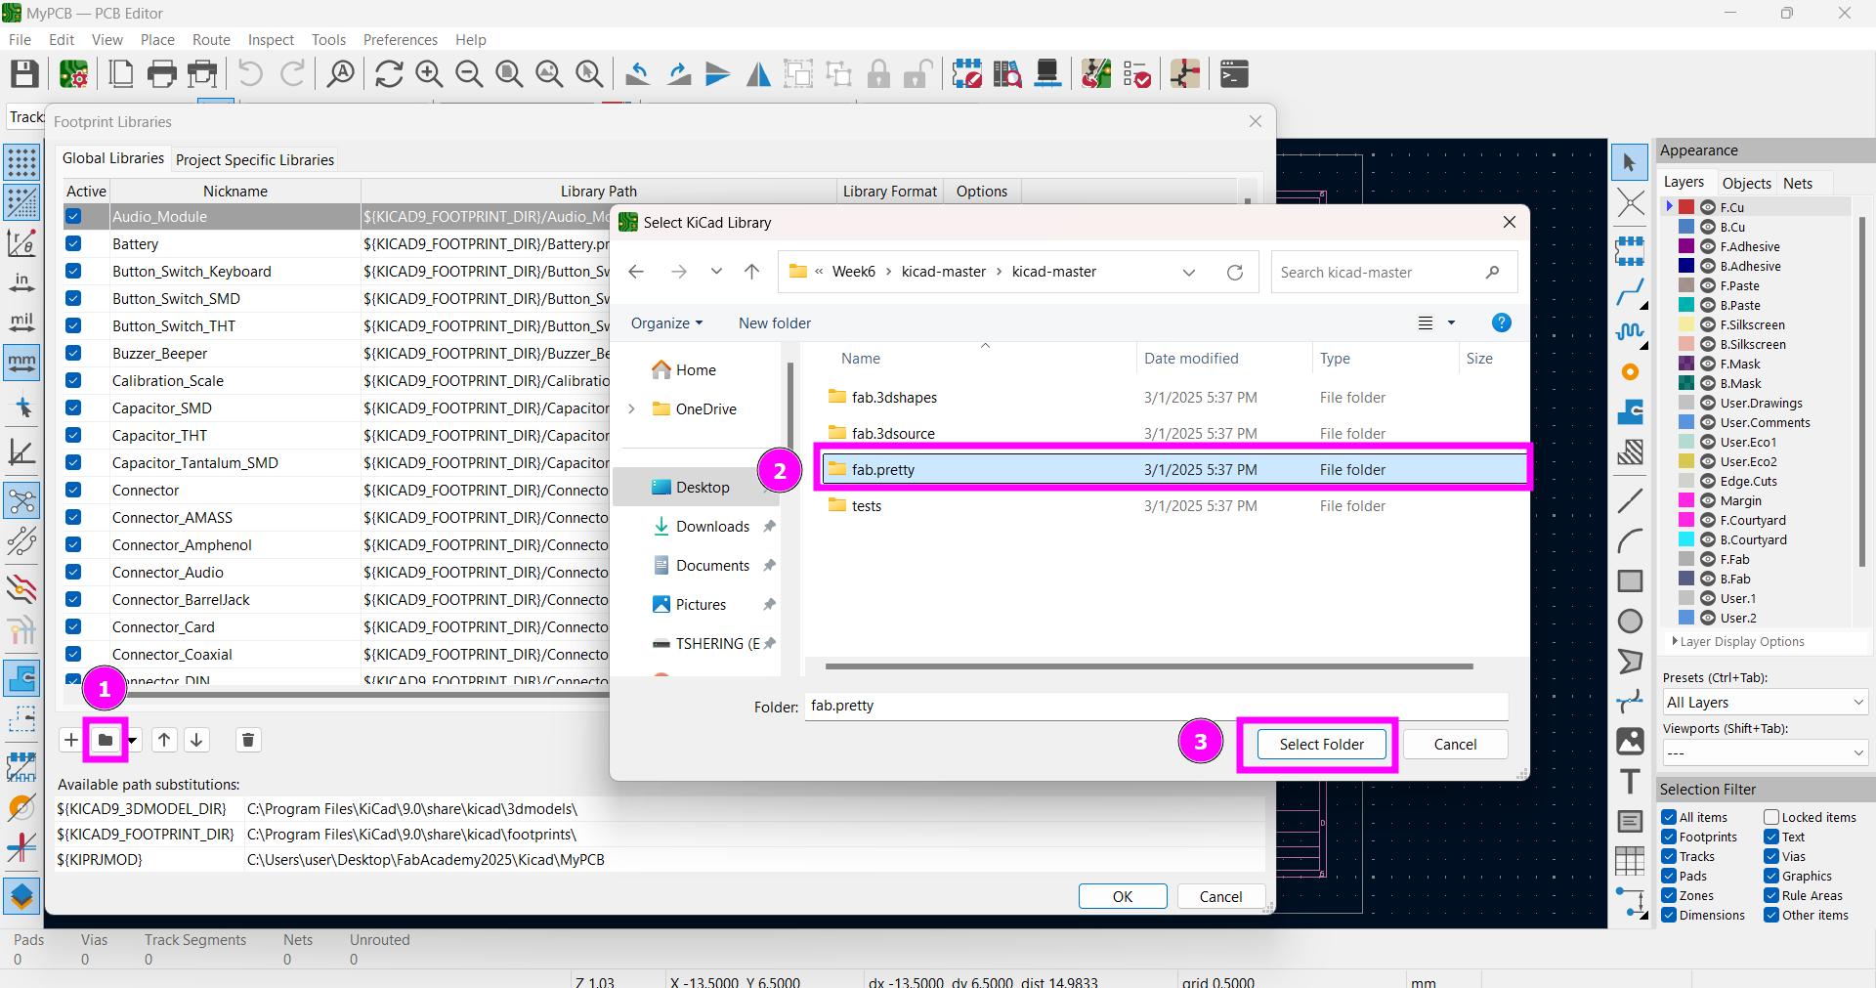Screen dimensions: 1876x988
Task: Select the Add Text tool
Action: point(1630,782)
